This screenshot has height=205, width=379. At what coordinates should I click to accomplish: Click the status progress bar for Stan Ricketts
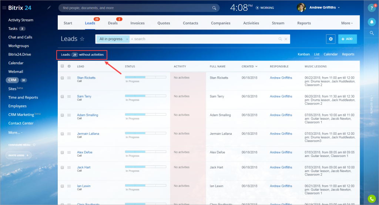click(145, 77)
